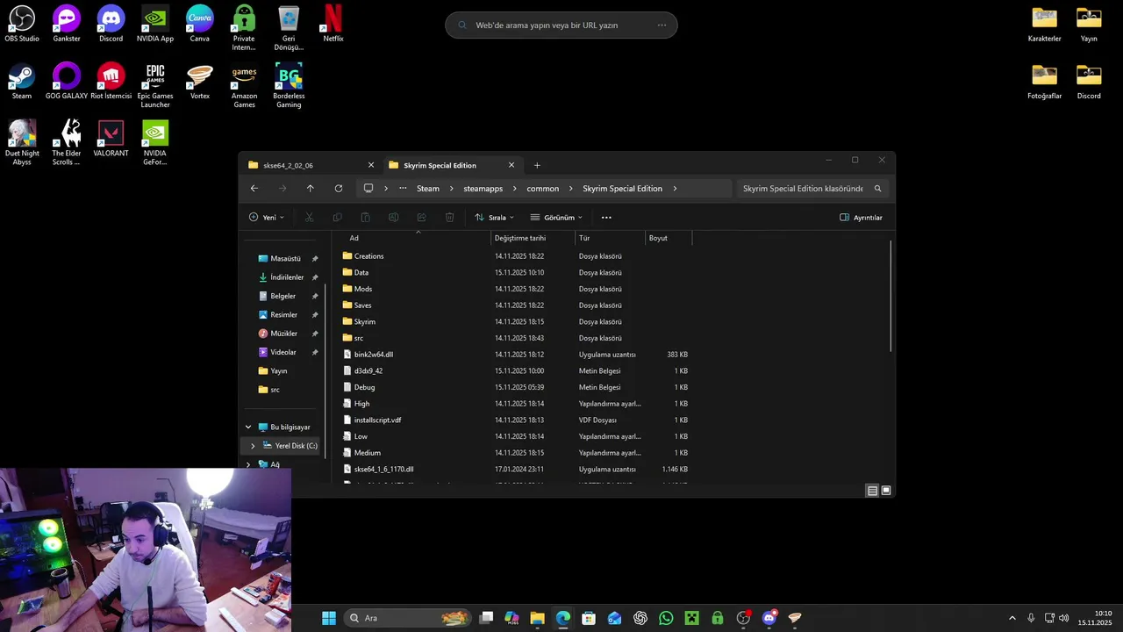Open the Görünüm view dropdown
The height and width of the screenshot is (632, 1123).
(x=556, y=218)
